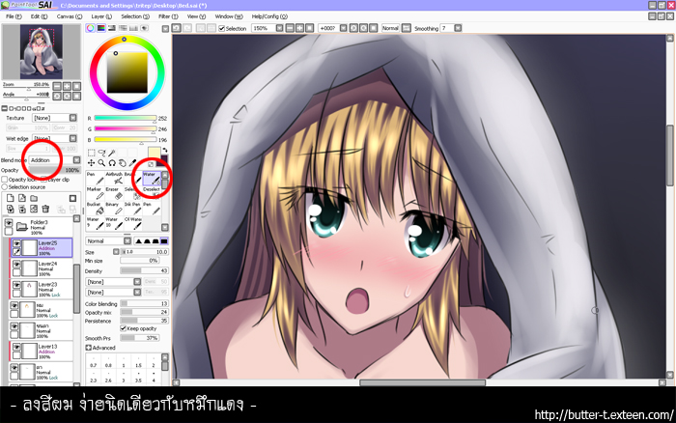Viewport: 676px width, 423px height.
Task: Open the Layer menu
Action: tap(101, 16)
